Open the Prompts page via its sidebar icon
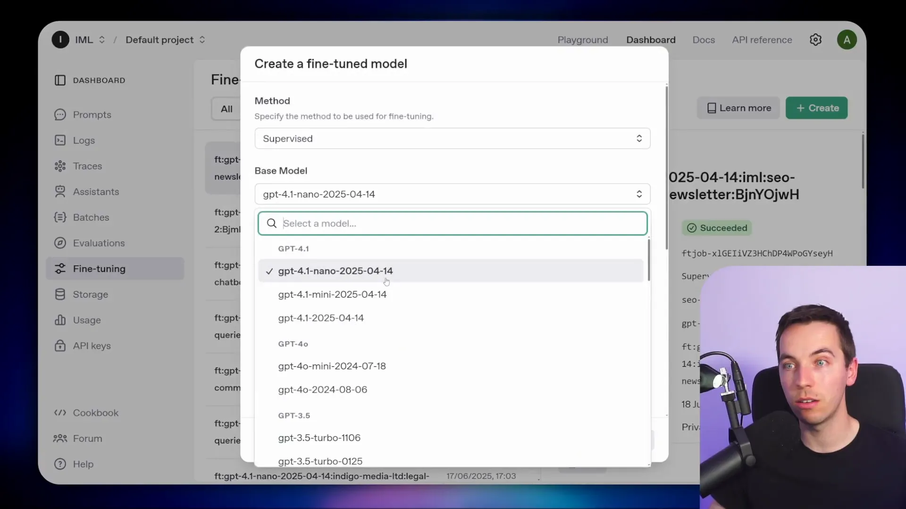 pyautogui.click(x=60, y=115)
